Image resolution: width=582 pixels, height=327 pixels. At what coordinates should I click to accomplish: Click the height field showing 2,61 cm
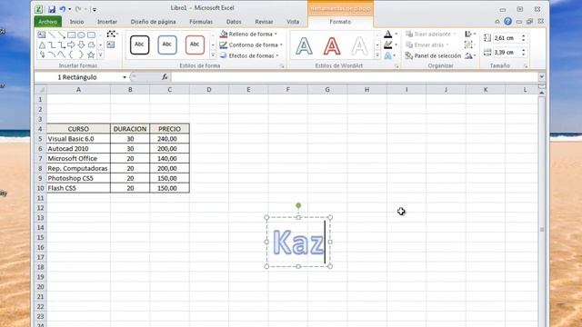[507, 38]
